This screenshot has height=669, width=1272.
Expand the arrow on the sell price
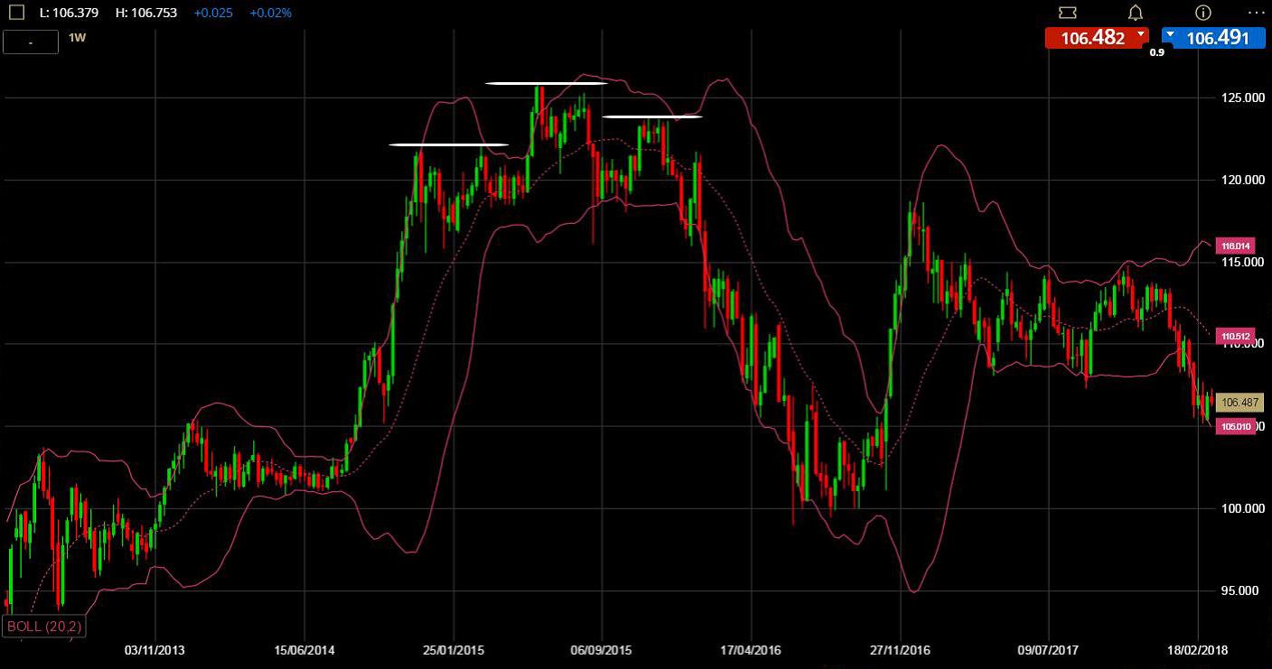tap(1142, 33)
